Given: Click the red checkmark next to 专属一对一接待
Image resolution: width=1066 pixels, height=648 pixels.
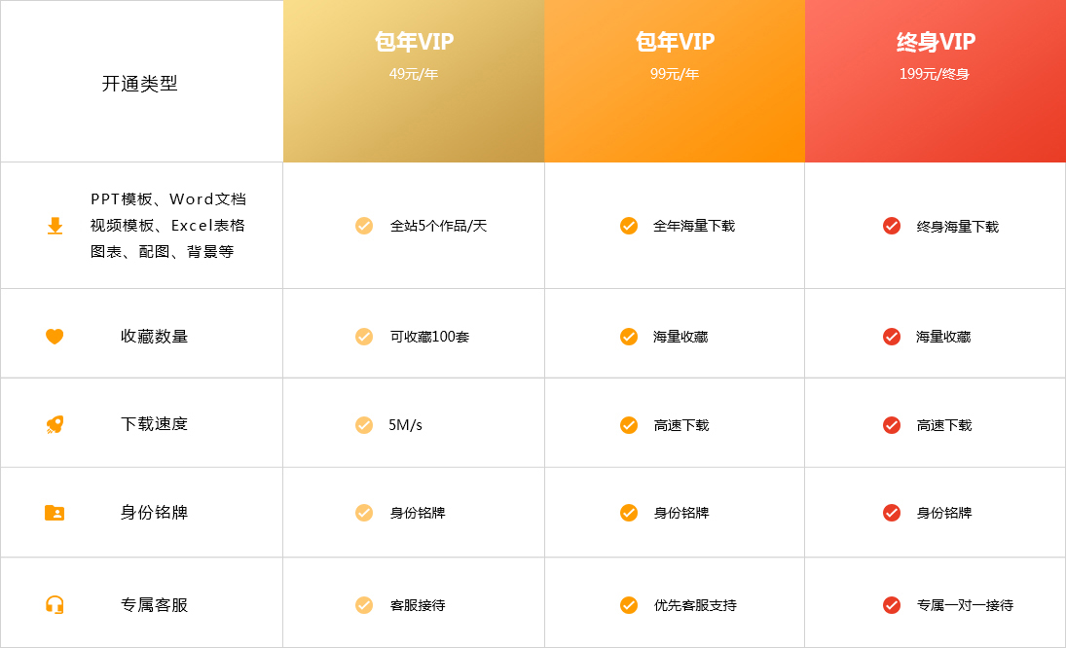Looking at the screenshot, I should pyautogui.click(x=892, y=604).
